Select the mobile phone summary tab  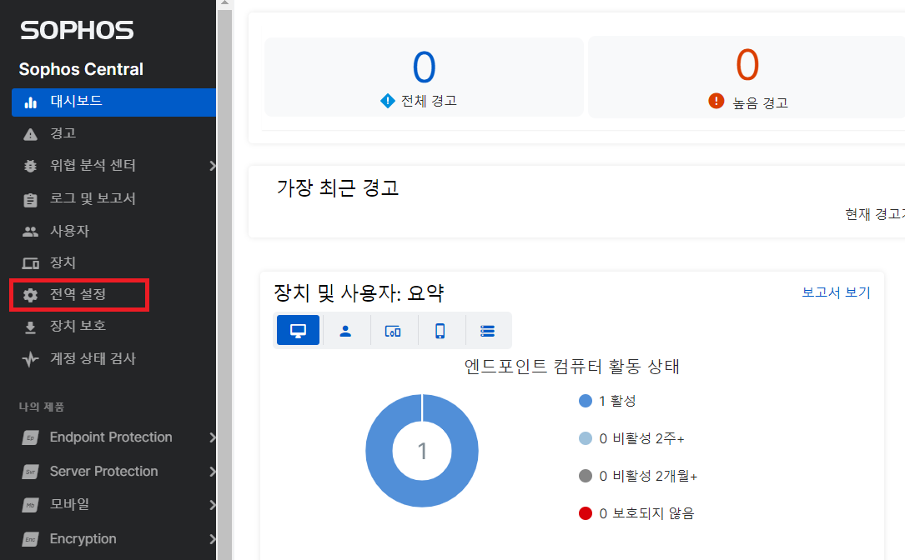tap(440, 331)
